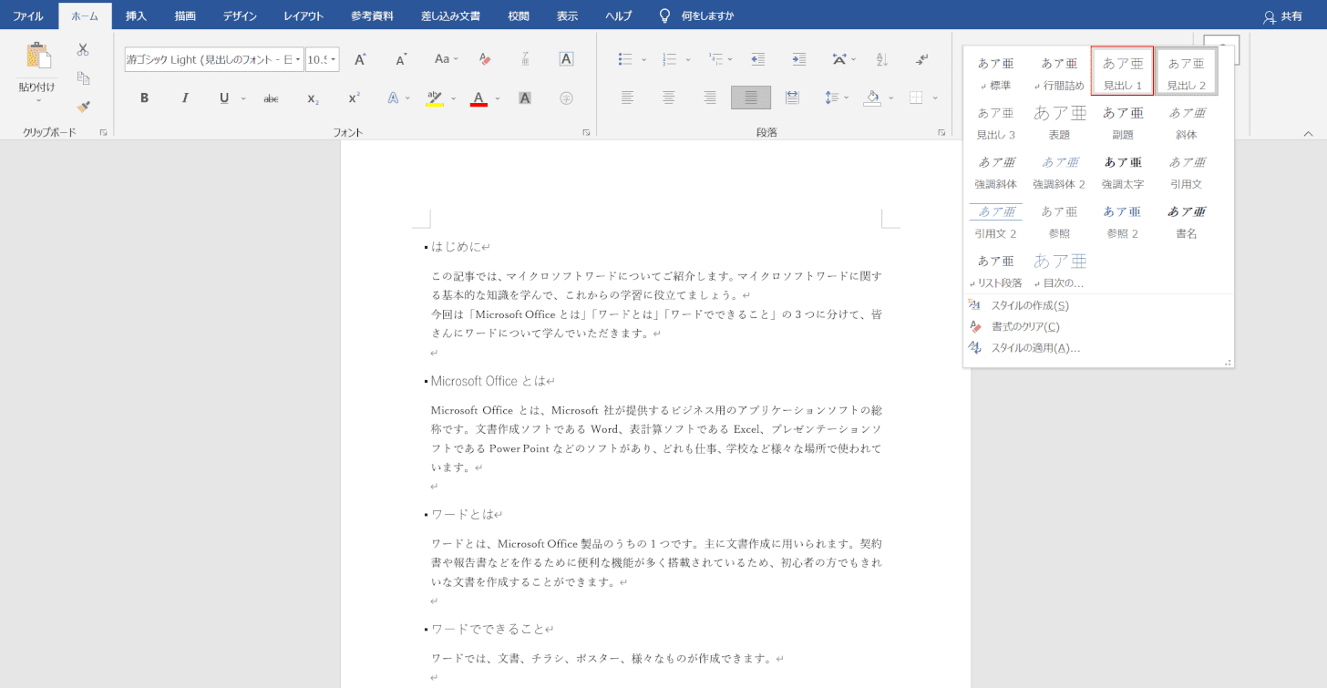Screen dimensions: 1327x688
Task: Click the enclosed character (囲い文字) icon
Action: click(566, 98)
